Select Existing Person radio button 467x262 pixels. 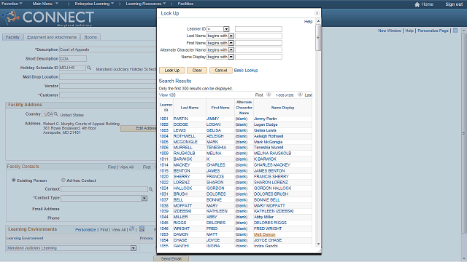click(x=14, y=180)
